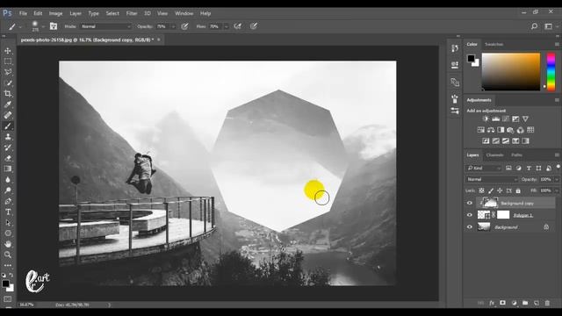Viewport: 562px width, 316px height.
Task: Open the Window menu
Action: tap(184, 14)
